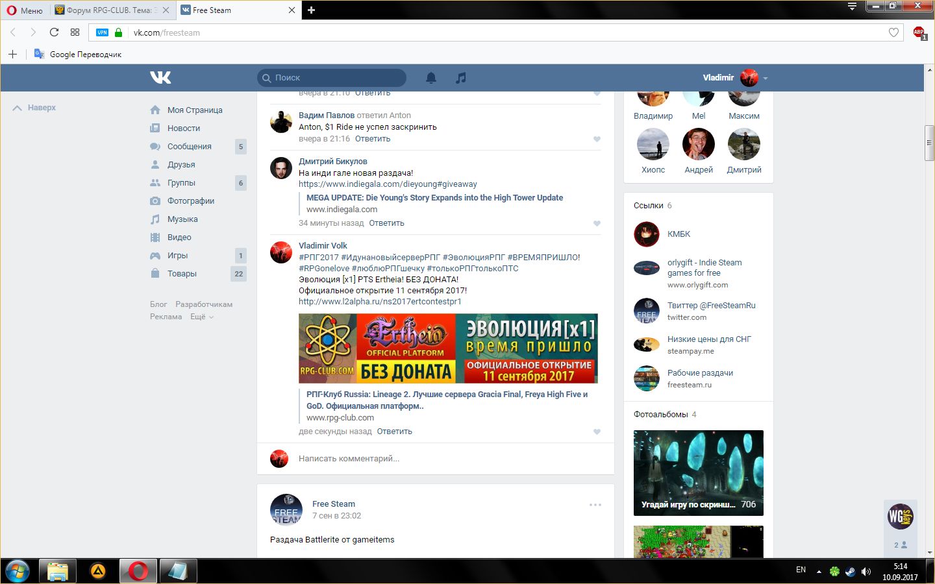This screenshot has height=584, width=935.
Task: Like Вадим Павлов's comment heart
Action: point(597,139)
